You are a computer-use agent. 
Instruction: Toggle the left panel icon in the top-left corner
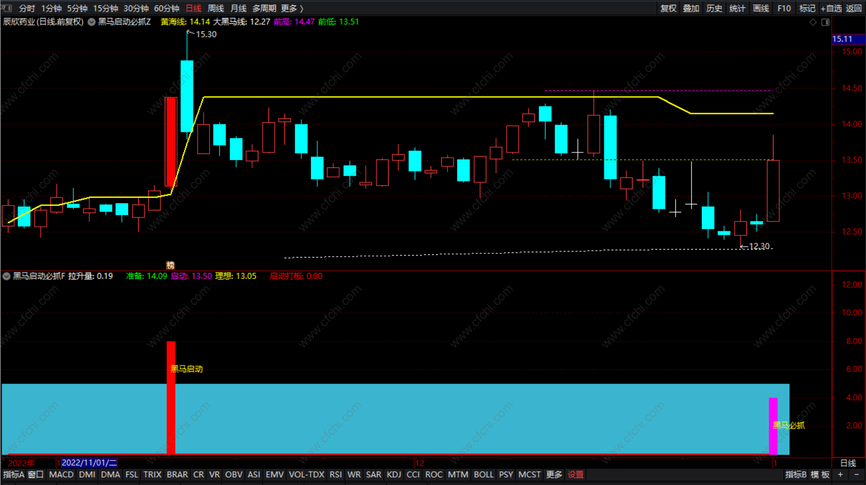click(6, 8)
